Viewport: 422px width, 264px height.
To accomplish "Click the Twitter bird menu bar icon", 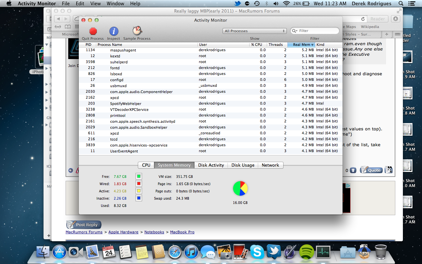I will click(x=238, y=4).
